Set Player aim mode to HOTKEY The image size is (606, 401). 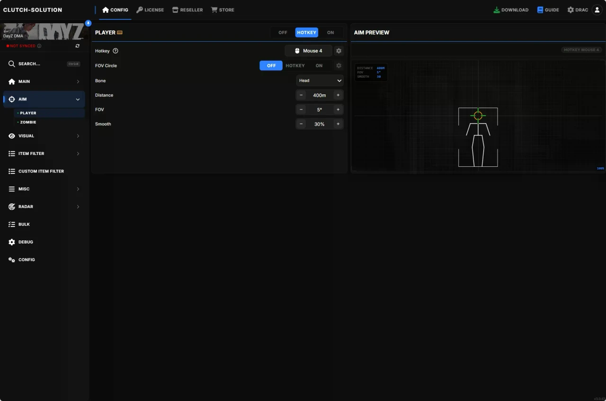307,32
